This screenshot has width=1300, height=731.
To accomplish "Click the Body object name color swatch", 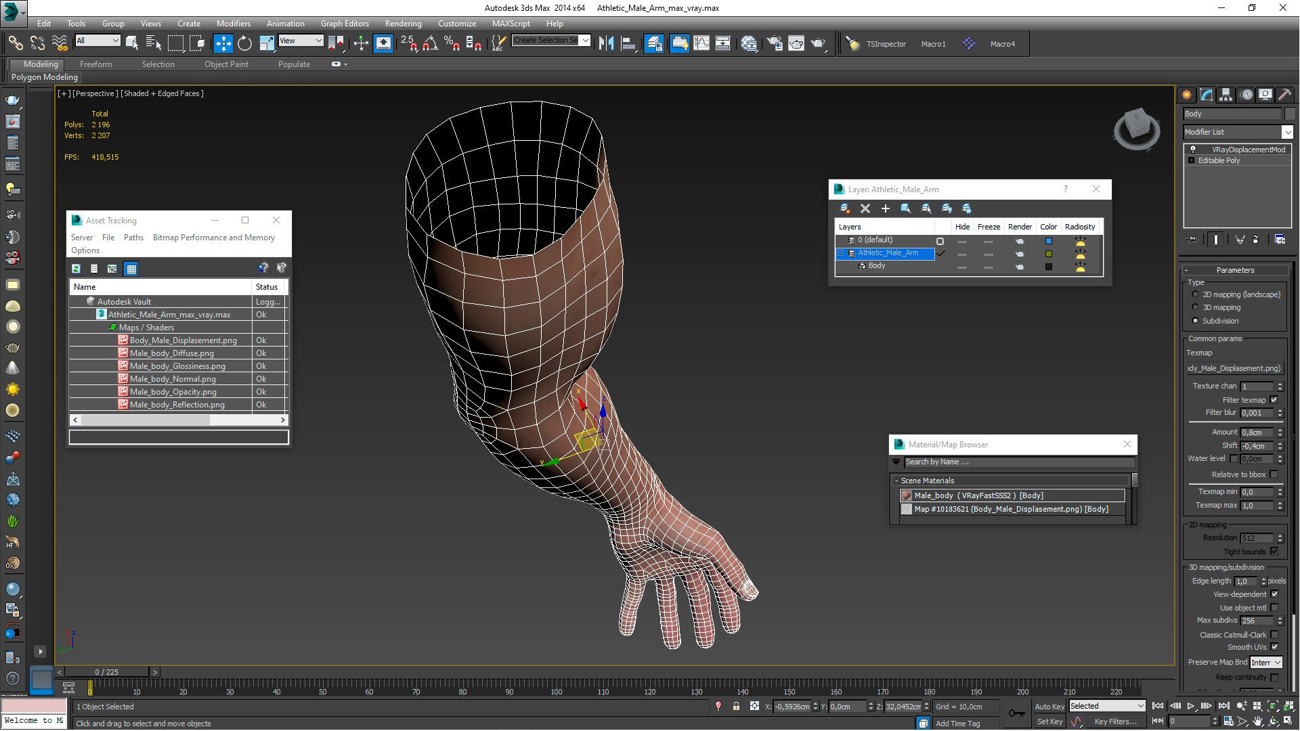I will 1289,114.
